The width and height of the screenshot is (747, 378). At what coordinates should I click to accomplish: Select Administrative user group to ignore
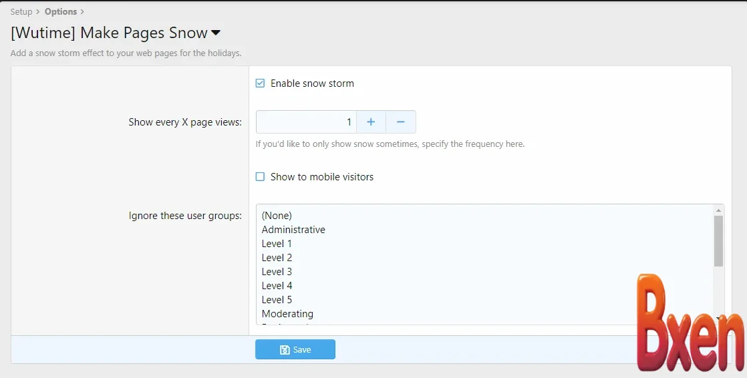click(x=293, y=230)
